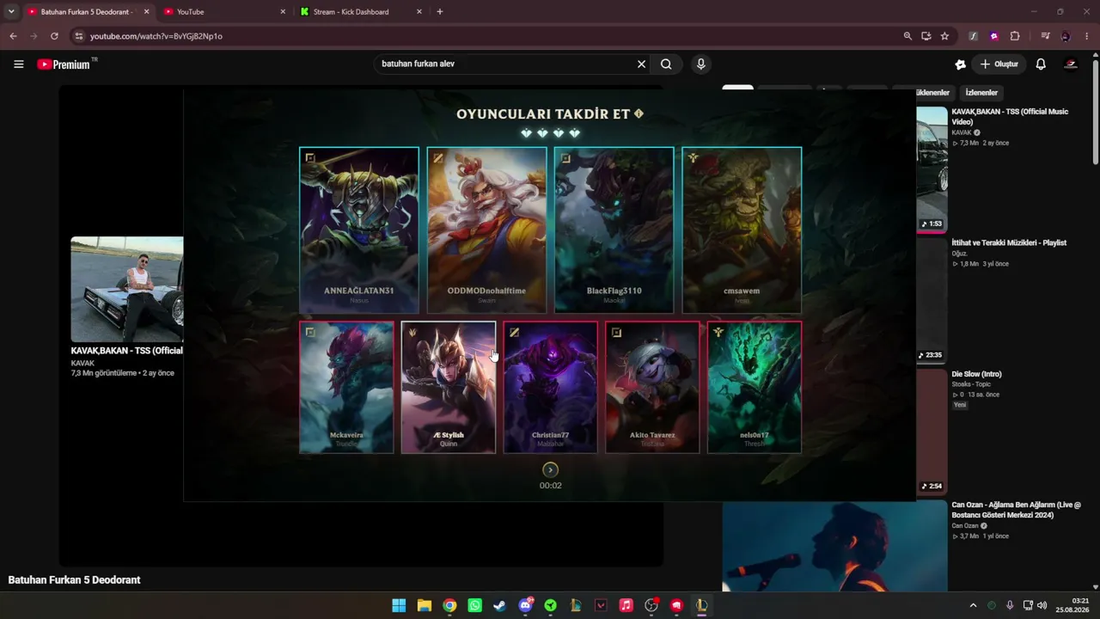Open the KAVAK car thumbnail at left

[127, 289]
